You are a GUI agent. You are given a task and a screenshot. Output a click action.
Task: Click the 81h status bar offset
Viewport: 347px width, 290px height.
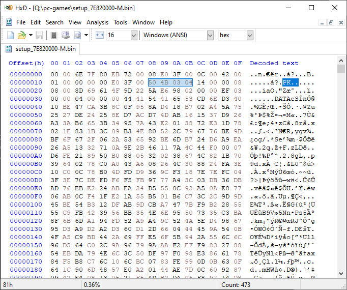pyautogui.click(x=8, y=285)
